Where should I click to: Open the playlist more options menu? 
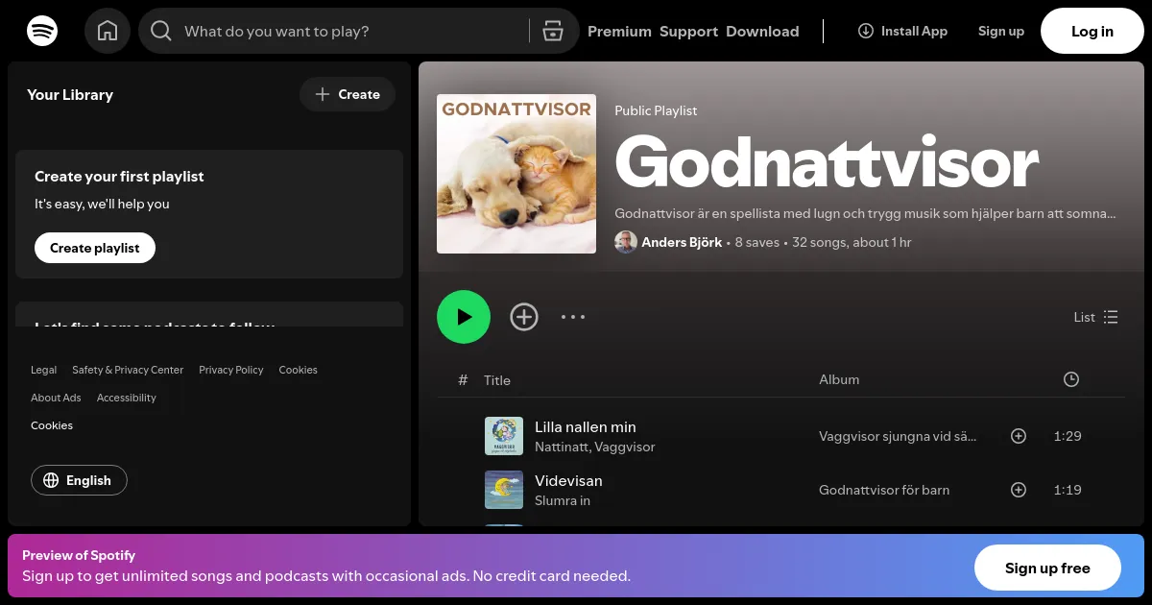(x=573, y=317)
